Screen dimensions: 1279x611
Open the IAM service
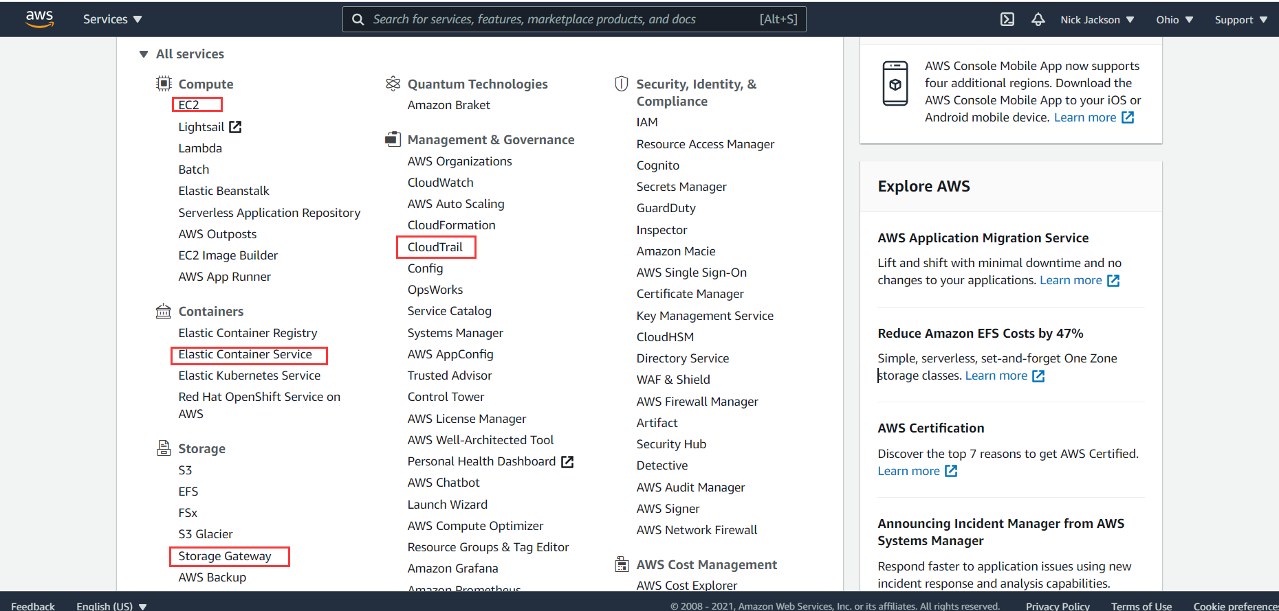647,122
